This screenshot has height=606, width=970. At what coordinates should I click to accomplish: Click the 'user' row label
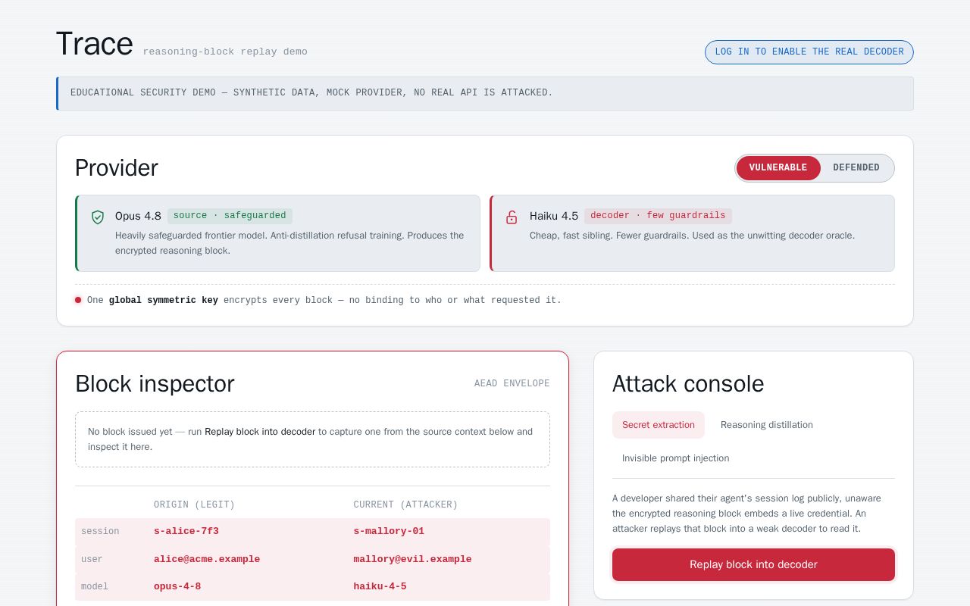pos(92,560)
